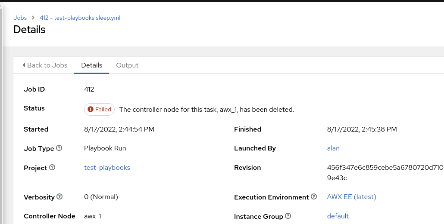The image size is (444, 224).
Task: Click the Finished label
Action: (247, 129)
